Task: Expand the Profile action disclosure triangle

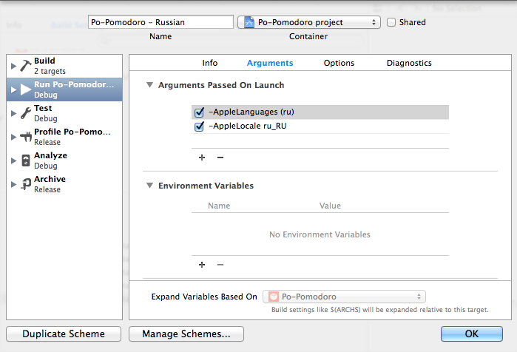Action: (13, 137)
